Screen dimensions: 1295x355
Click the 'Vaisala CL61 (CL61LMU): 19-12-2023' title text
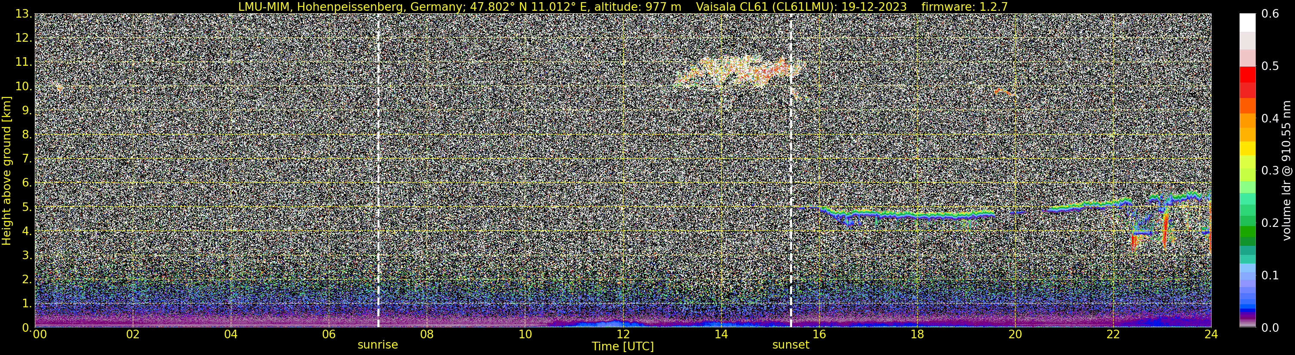tap(801, 6)
